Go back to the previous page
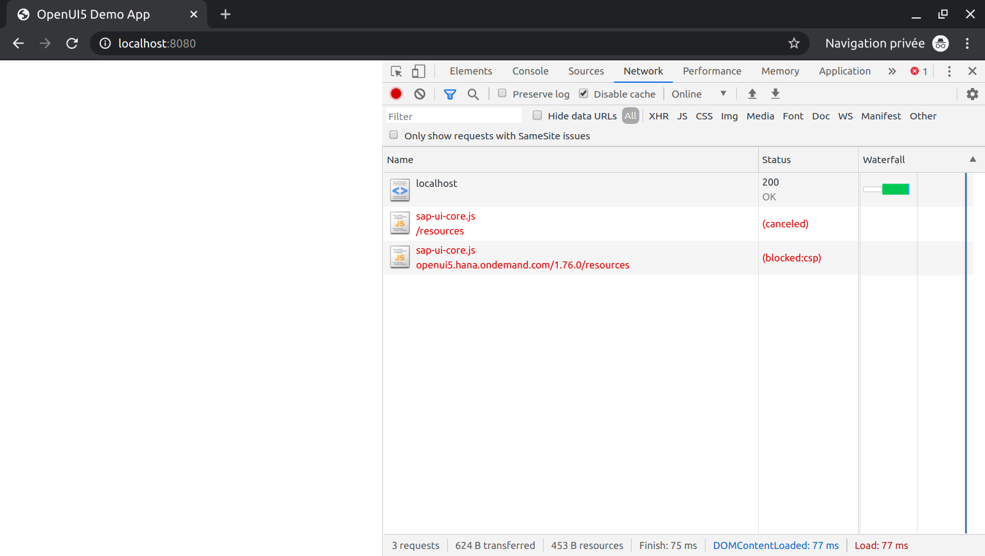Screen dimensions: 985x556 coord(19,43)
